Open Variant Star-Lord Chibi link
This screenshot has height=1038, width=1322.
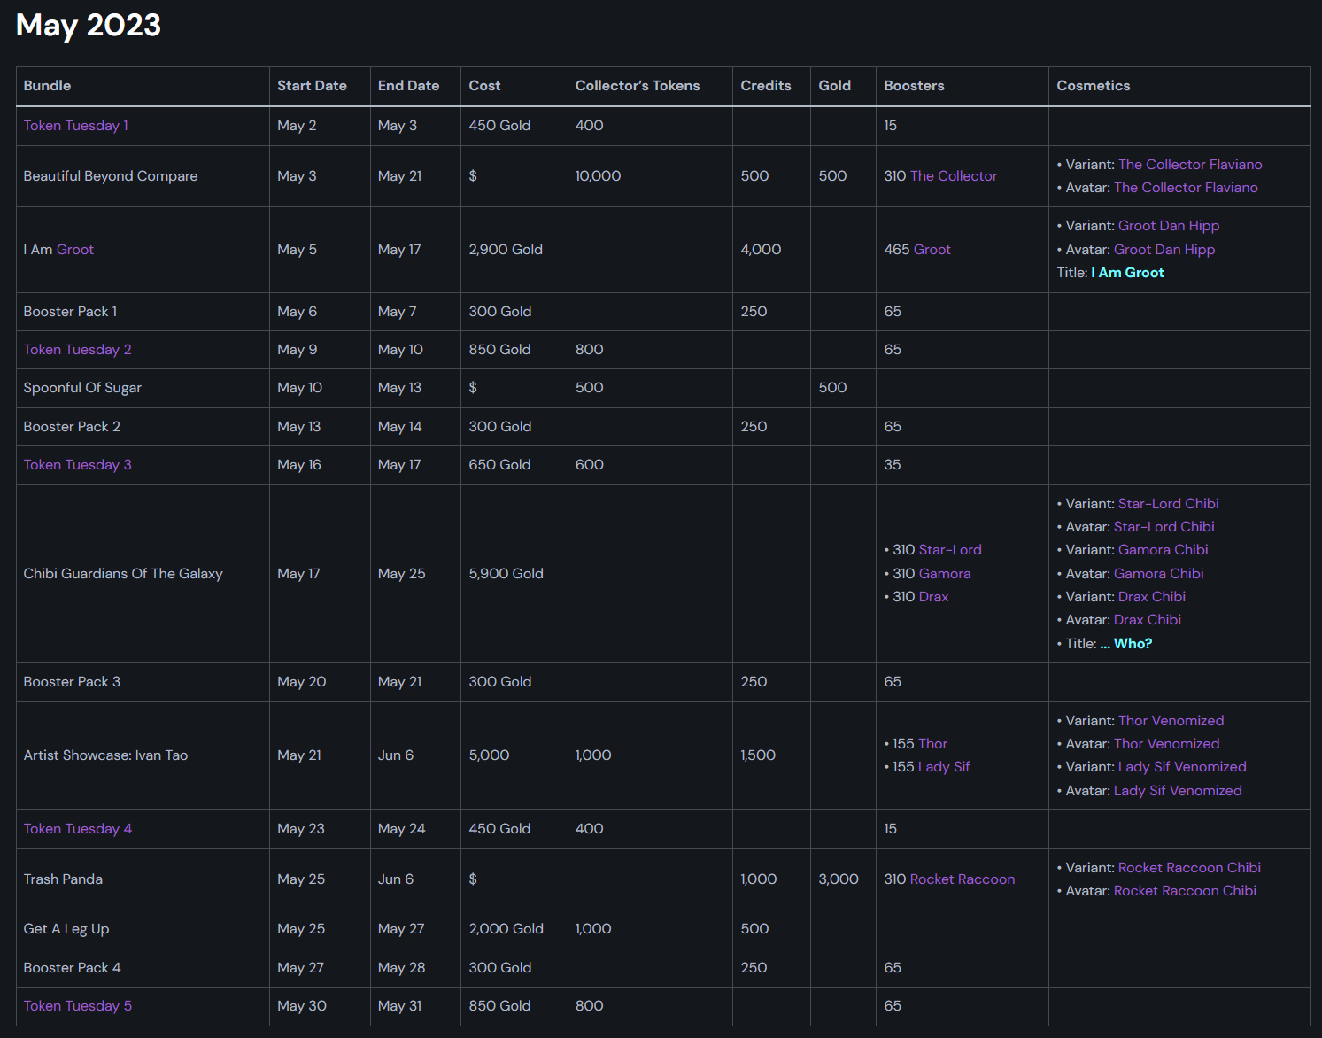pyautogui.click(x=1169, y=504)
